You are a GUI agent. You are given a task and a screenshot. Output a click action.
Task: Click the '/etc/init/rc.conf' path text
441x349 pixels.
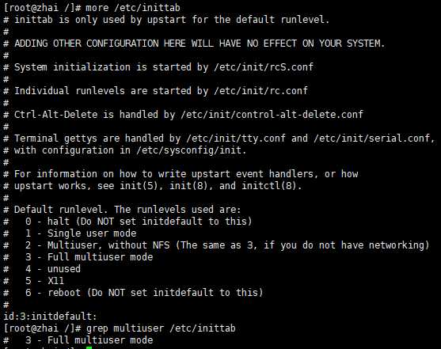(260, 90)
